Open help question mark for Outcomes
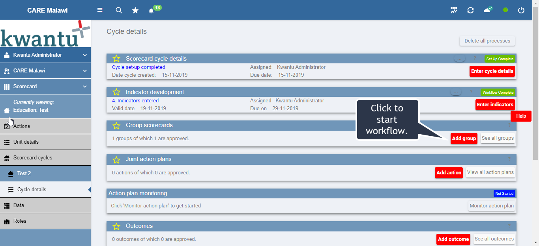Viewport: 539px width, 246px height. pos(509,226)
